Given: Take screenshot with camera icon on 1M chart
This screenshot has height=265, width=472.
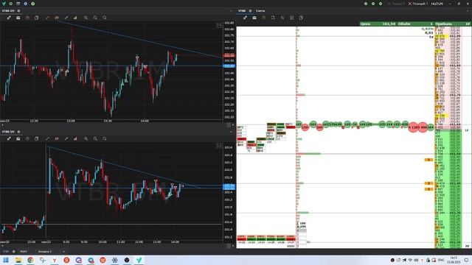Looking at the screenshot, I should coord(18,18).
